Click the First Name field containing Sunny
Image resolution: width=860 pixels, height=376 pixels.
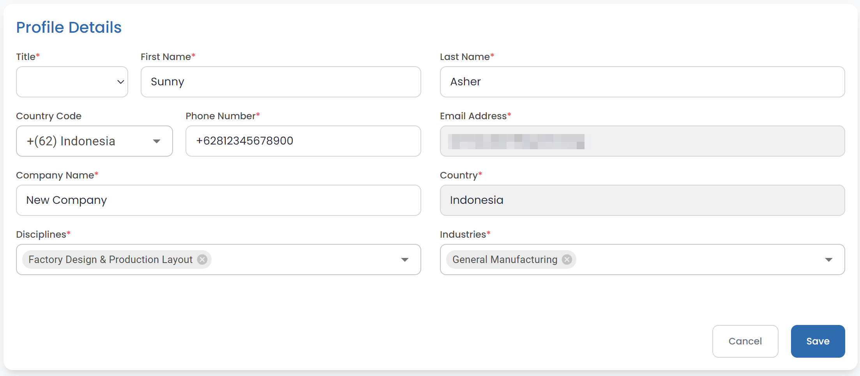coord(281,82)
